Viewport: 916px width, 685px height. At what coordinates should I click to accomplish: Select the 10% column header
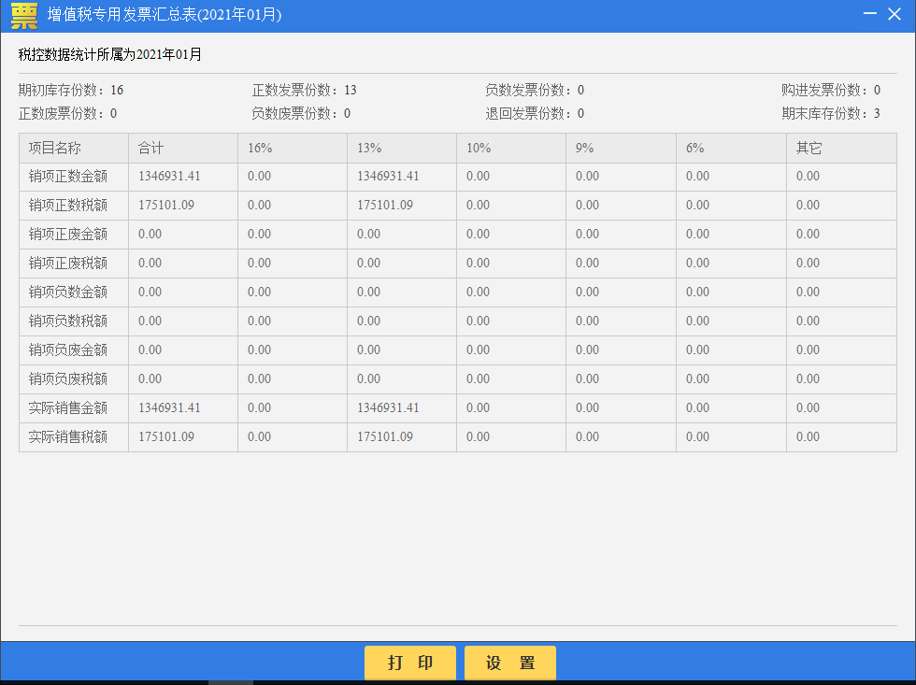479,149
